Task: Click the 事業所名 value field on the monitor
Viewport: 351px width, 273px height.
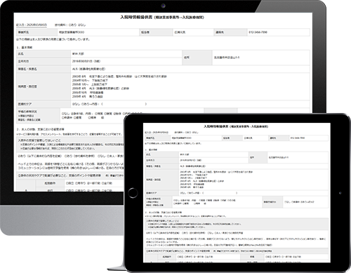Action: pos(98,32)
